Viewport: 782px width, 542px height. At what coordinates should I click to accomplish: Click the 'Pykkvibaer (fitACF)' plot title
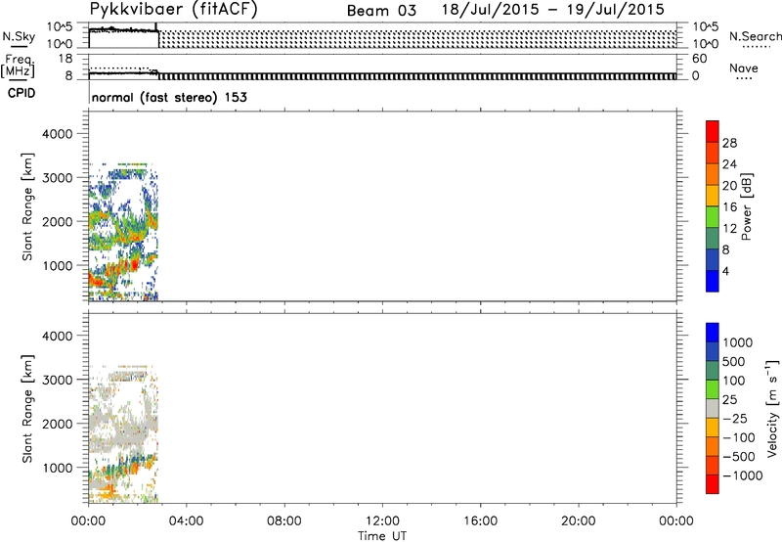point(174,10)
